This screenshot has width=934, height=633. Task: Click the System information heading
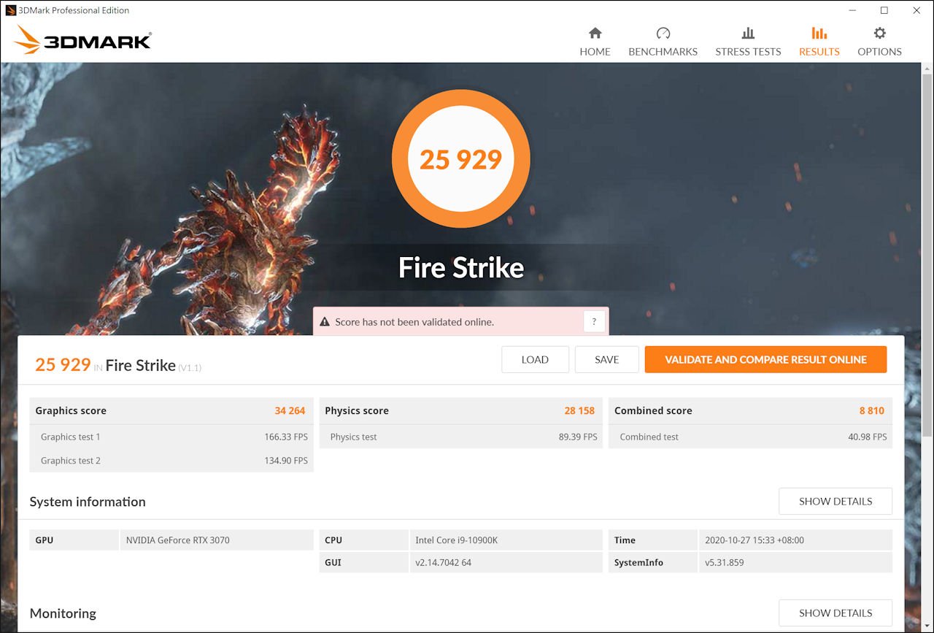tap(88, 502)
